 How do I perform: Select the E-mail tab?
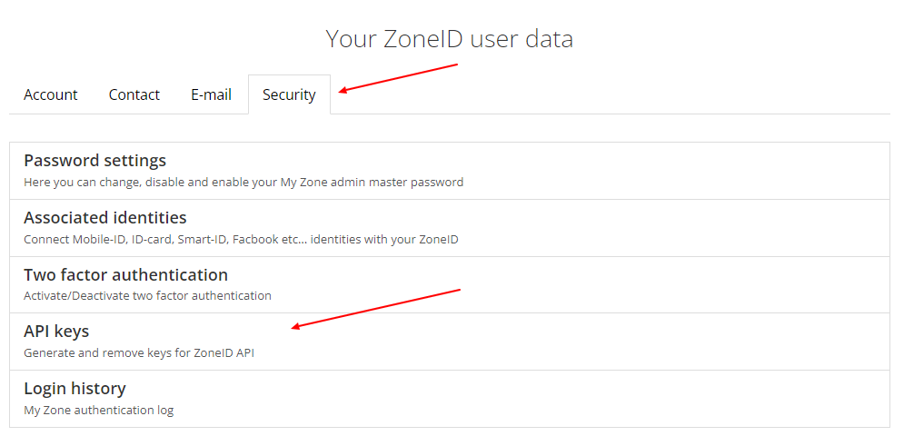click(x=211, y=94)
